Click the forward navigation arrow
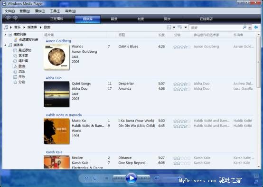Viewport: 263px width, 187px height. pos(16,19)
